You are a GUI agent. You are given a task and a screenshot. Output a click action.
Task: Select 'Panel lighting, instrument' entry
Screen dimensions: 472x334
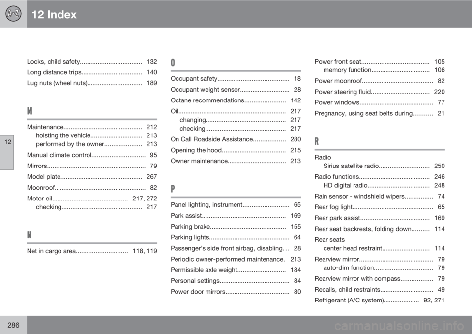236,205
